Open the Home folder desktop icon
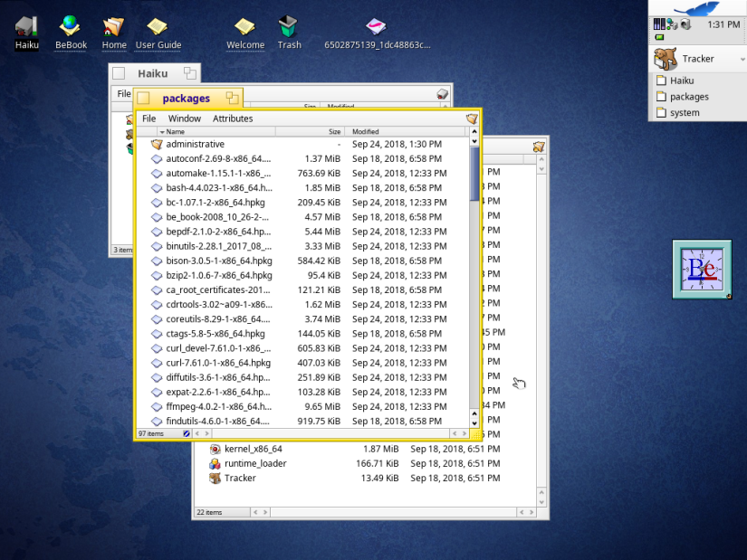This screenshot has height=560, width=747. pyautogui.click(x=114, y=26)
